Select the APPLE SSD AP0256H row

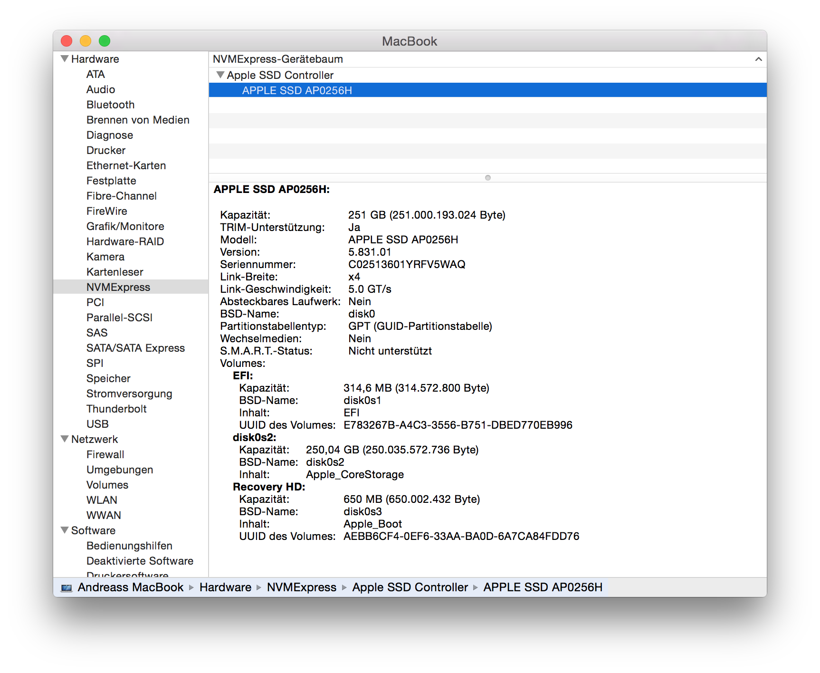487,90
